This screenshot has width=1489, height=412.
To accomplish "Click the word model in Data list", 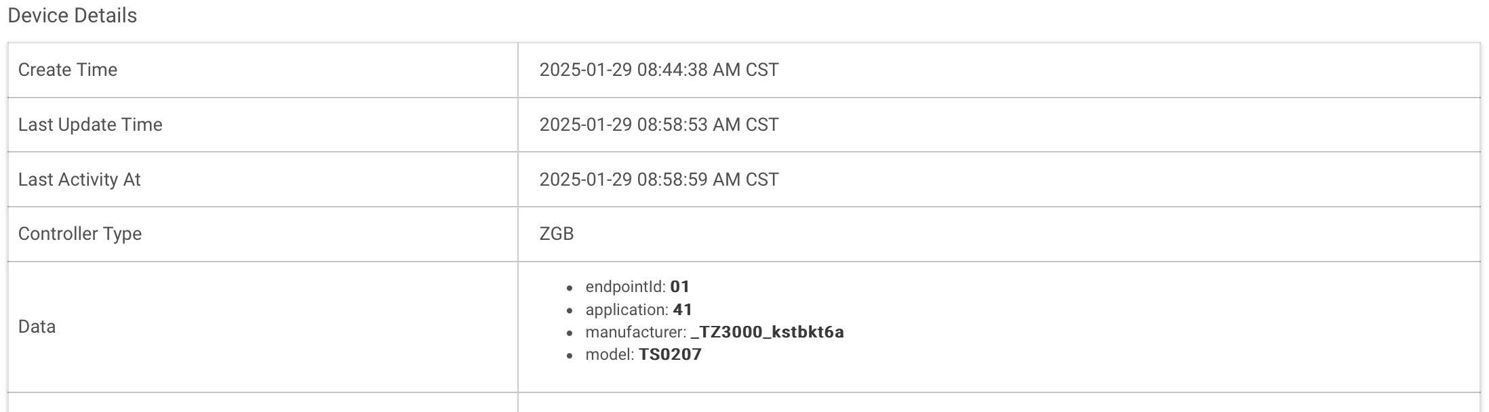I will tap(610, 354).
